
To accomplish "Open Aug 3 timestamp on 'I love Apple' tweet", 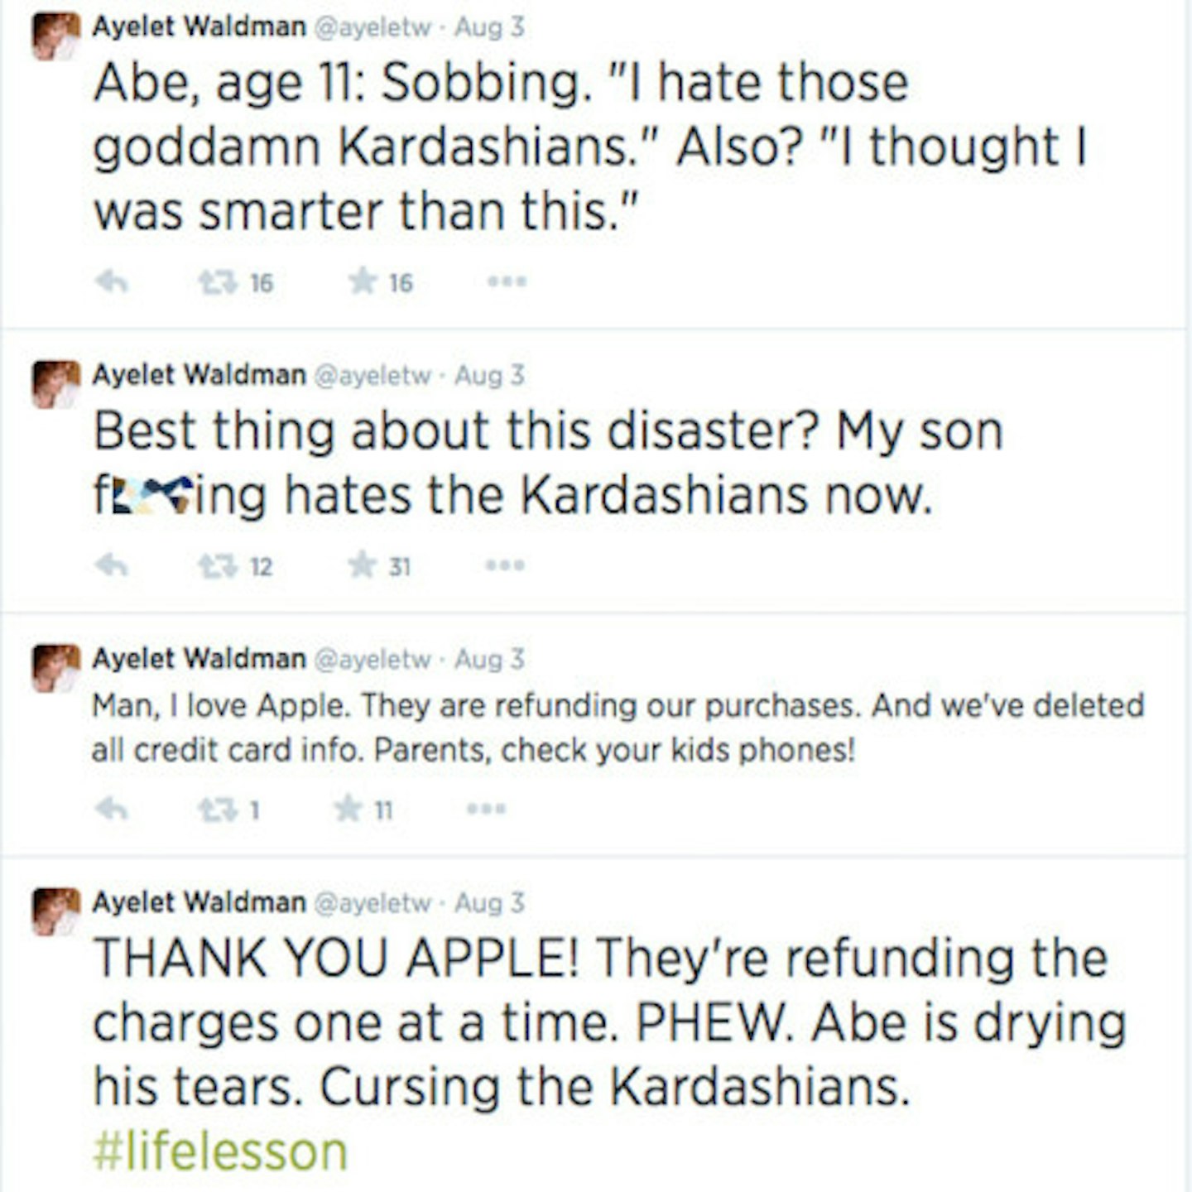I will [489, 660].
